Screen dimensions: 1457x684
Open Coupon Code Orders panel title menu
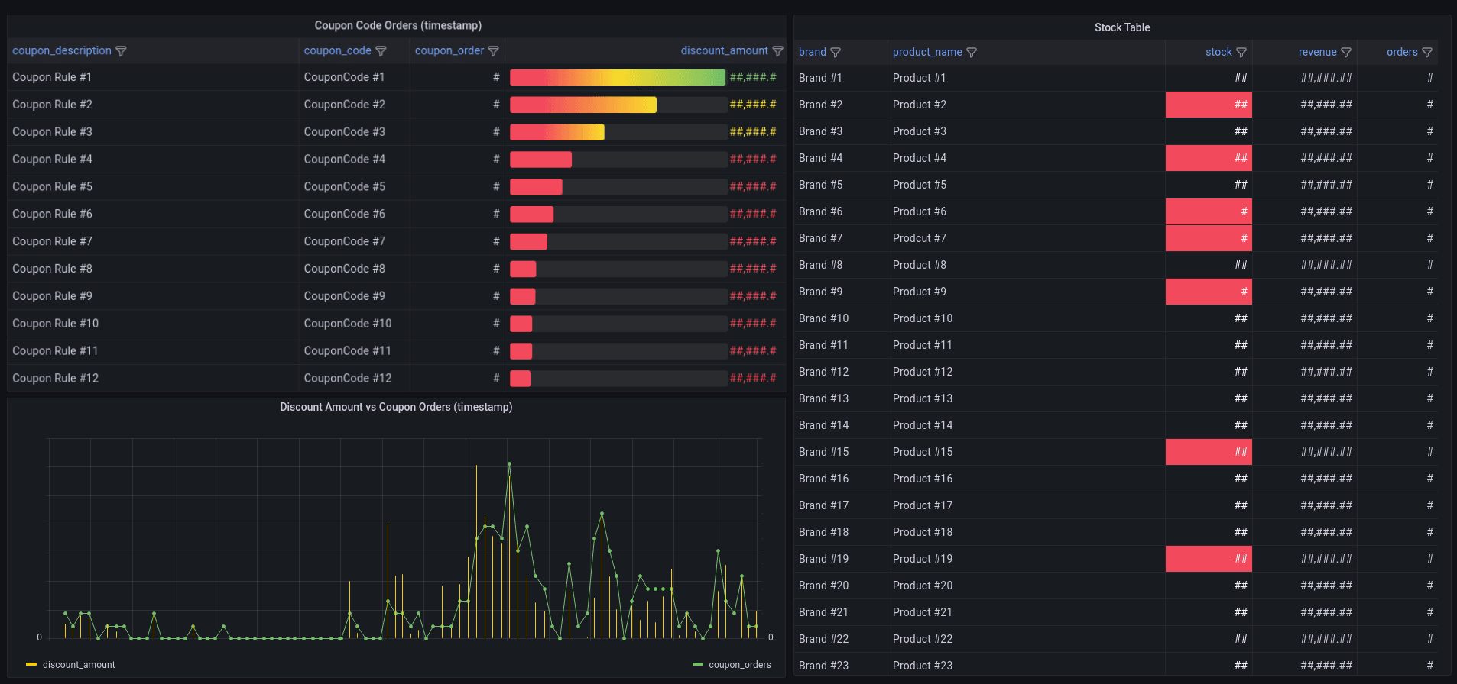(398, 26)
